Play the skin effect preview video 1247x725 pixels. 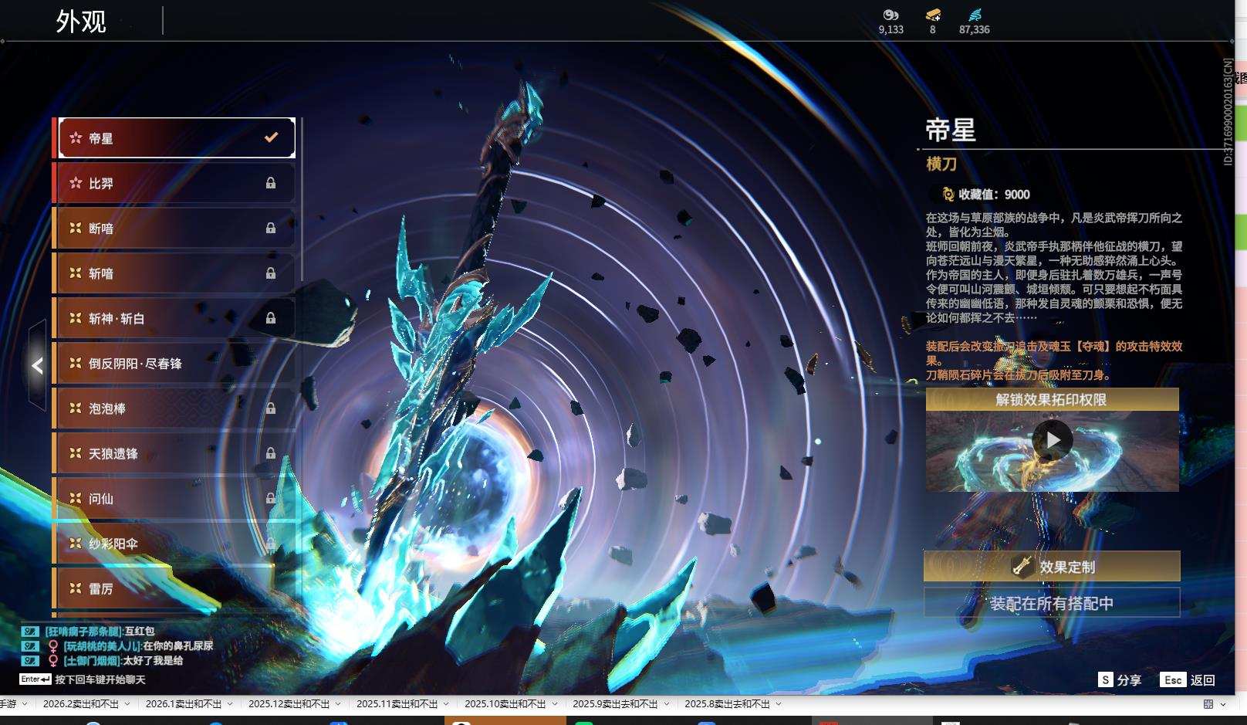pos(1052,440)
